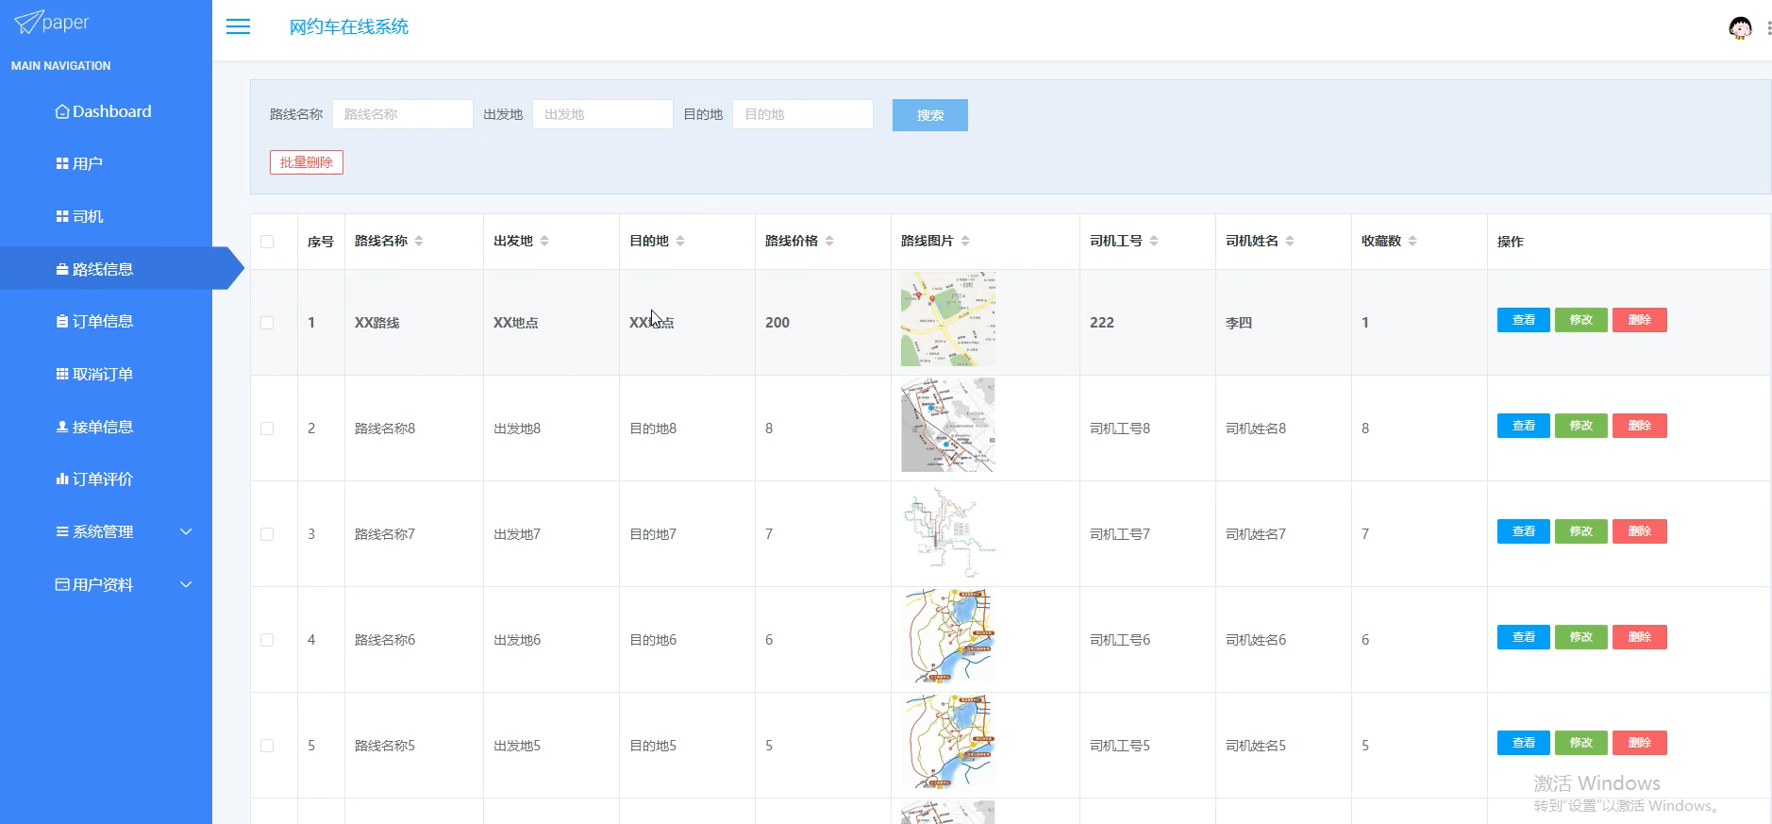1772x824 pixels.
Task: Open the map thumbnail in 路线名称8 row
Action: (948, 425)
